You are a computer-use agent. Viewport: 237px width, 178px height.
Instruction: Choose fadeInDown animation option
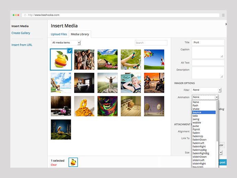tap(204, 140)
